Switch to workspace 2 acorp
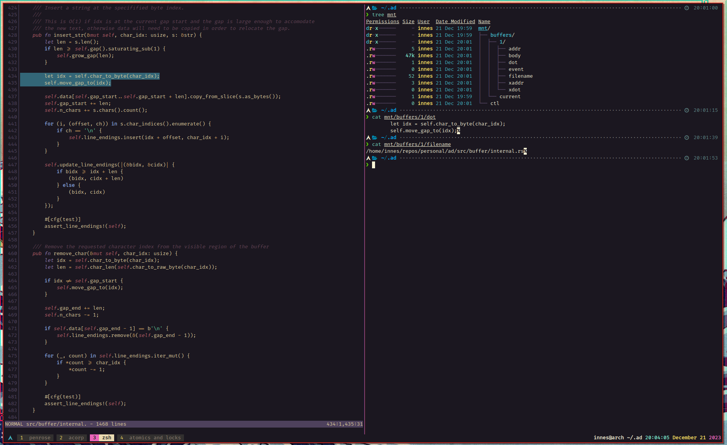Viewport: 727px width, 445px height. coord(71,437)
